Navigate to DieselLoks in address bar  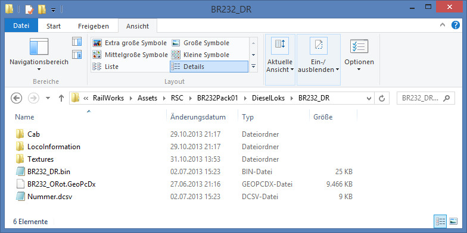click(268, 98)
